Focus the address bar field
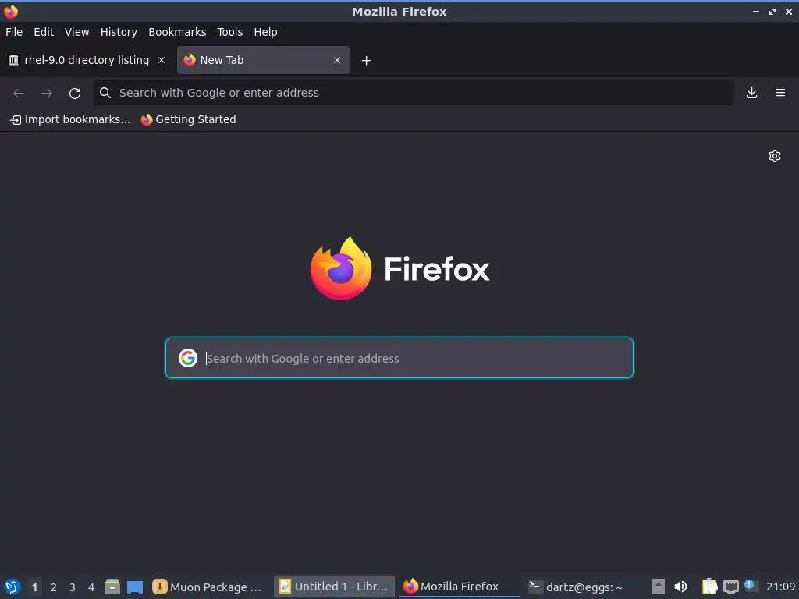The image size is (799, 599). pos(414,93)
